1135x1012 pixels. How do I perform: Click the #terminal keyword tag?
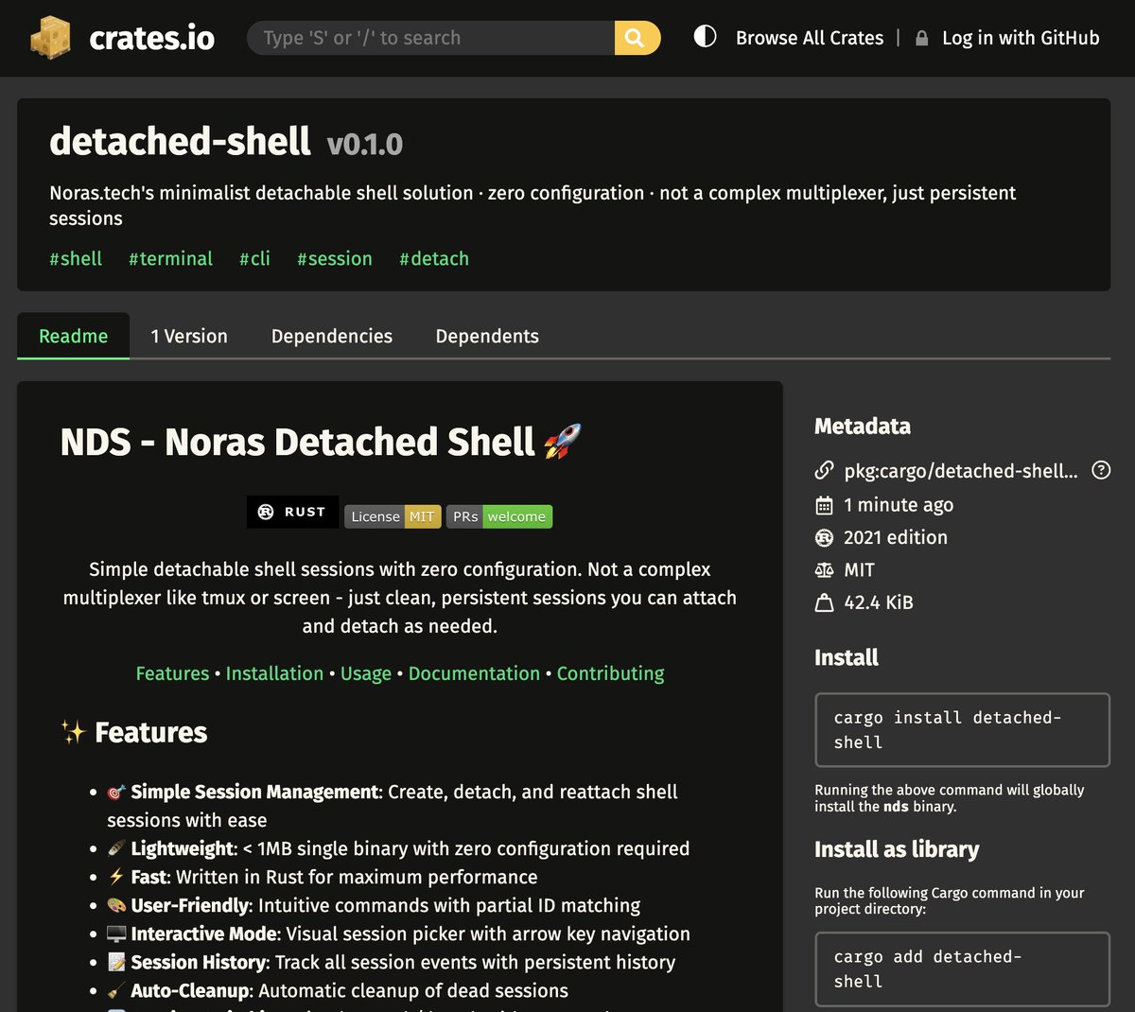tap(170, 258)
